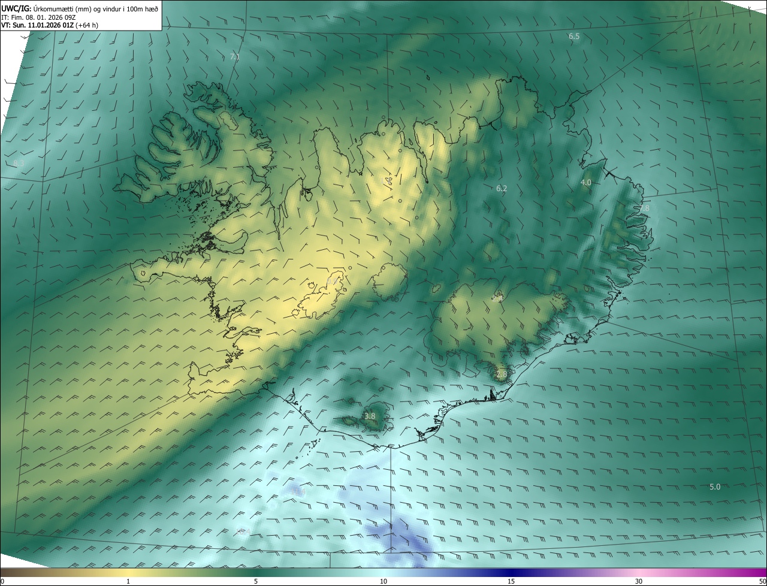Click the colour scale label 30
Screen dimensions: 767x586
[x=639, y=581]
